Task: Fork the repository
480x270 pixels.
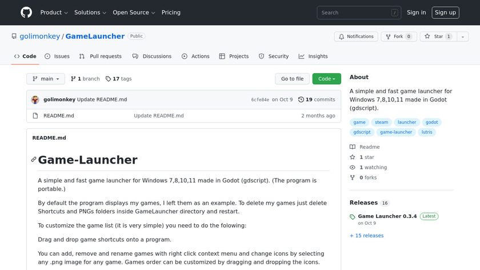Action: point(399,37)
